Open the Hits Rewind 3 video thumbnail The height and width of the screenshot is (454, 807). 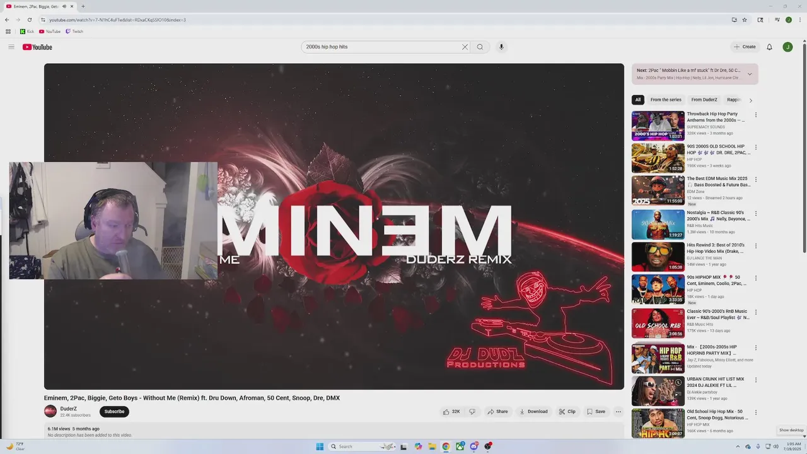pyautogui.click(x=658, y=257)
